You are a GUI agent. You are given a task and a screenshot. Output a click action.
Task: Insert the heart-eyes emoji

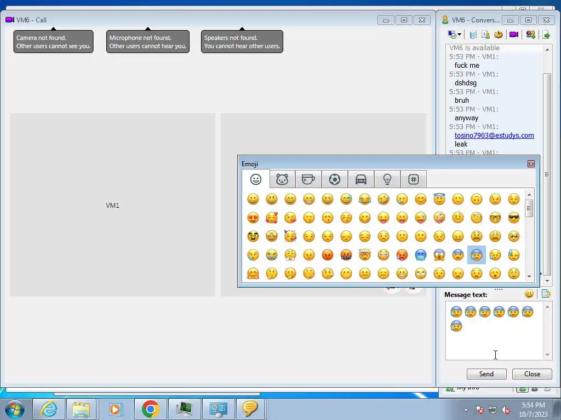(x=253, y=218)
